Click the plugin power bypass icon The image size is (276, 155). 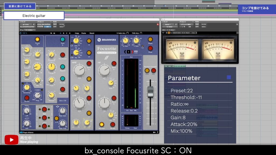click(x=20, y=33)
